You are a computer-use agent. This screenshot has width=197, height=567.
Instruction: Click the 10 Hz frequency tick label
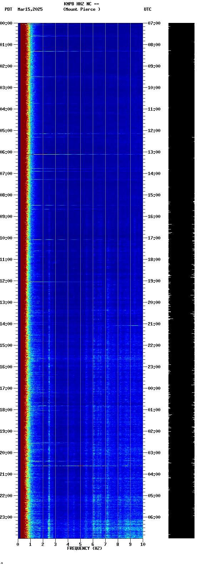143,544
